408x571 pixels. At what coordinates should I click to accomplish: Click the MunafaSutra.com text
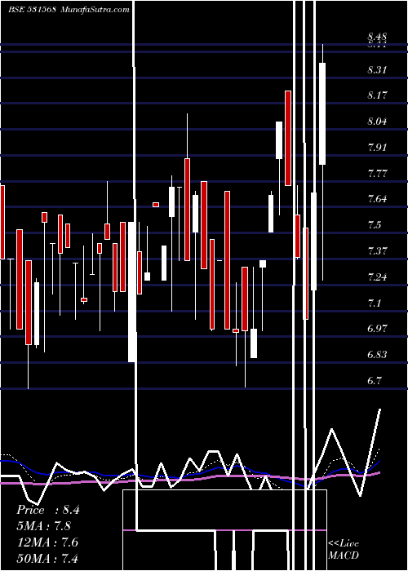point(95,10)
